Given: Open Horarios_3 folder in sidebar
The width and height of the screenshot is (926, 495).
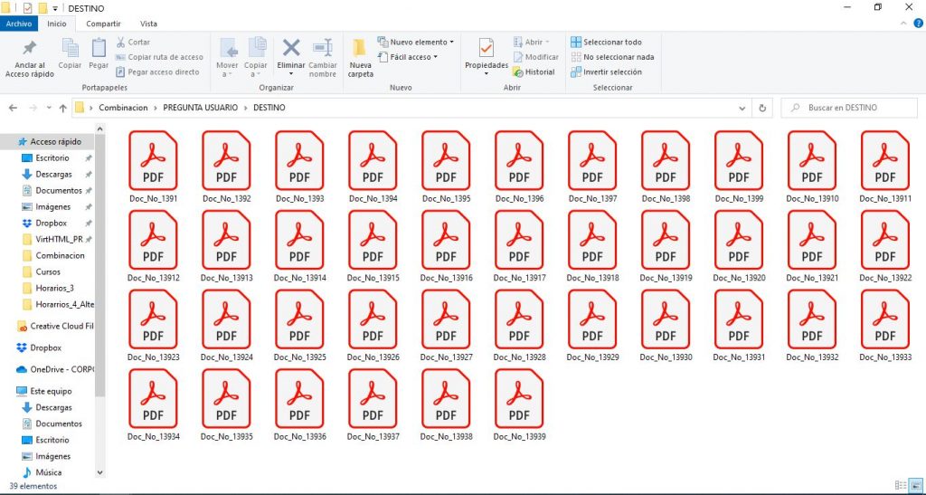Looking at the screenshot, I should (54, 289).
